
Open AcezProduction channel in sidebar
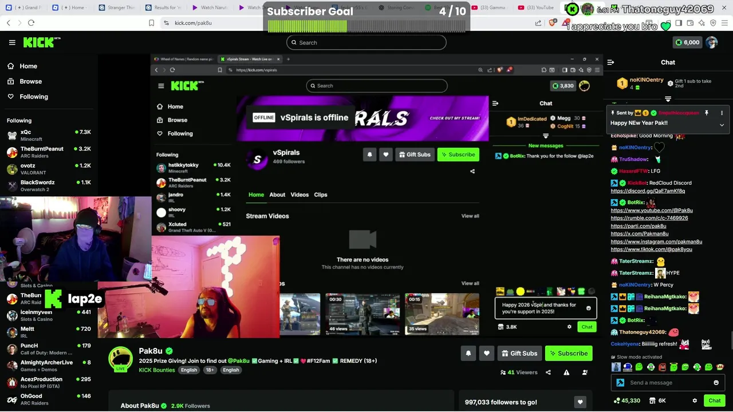tap(49, 382)
